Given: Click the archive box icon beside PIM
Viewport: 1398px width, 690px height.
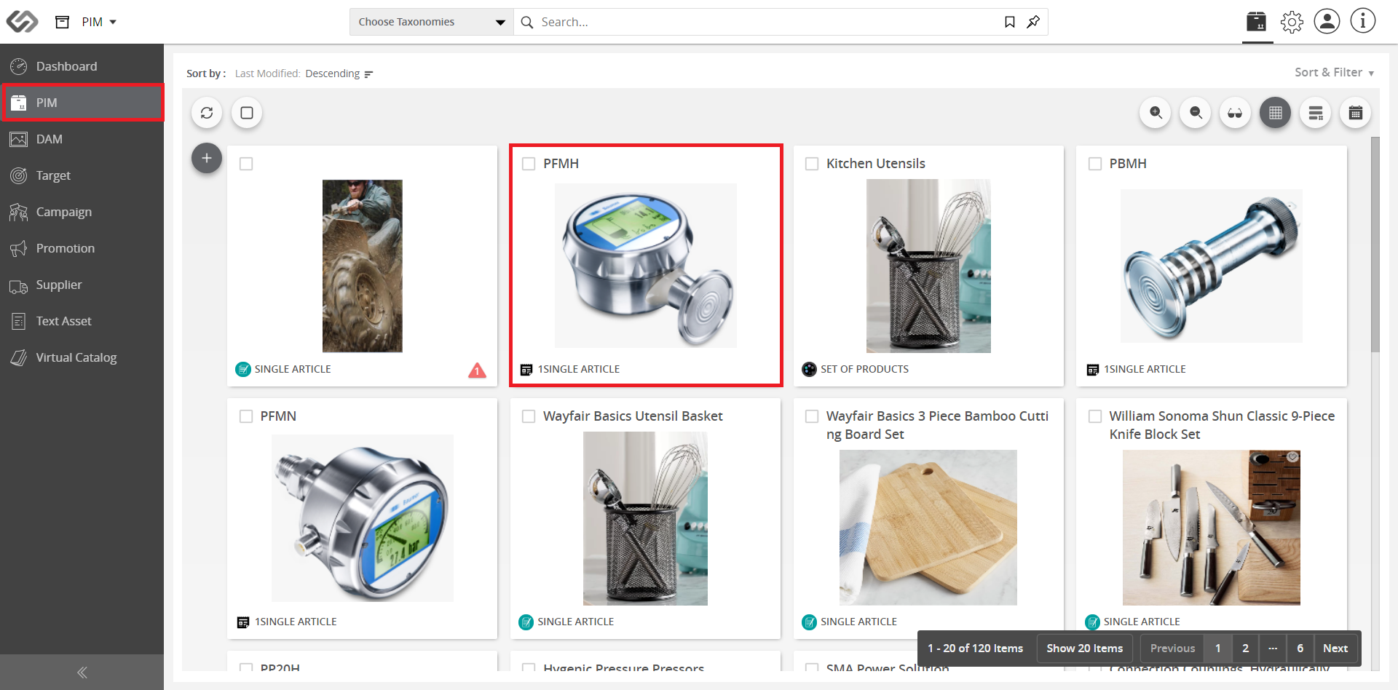Looking at the screenshot, I should coord(63,22).
